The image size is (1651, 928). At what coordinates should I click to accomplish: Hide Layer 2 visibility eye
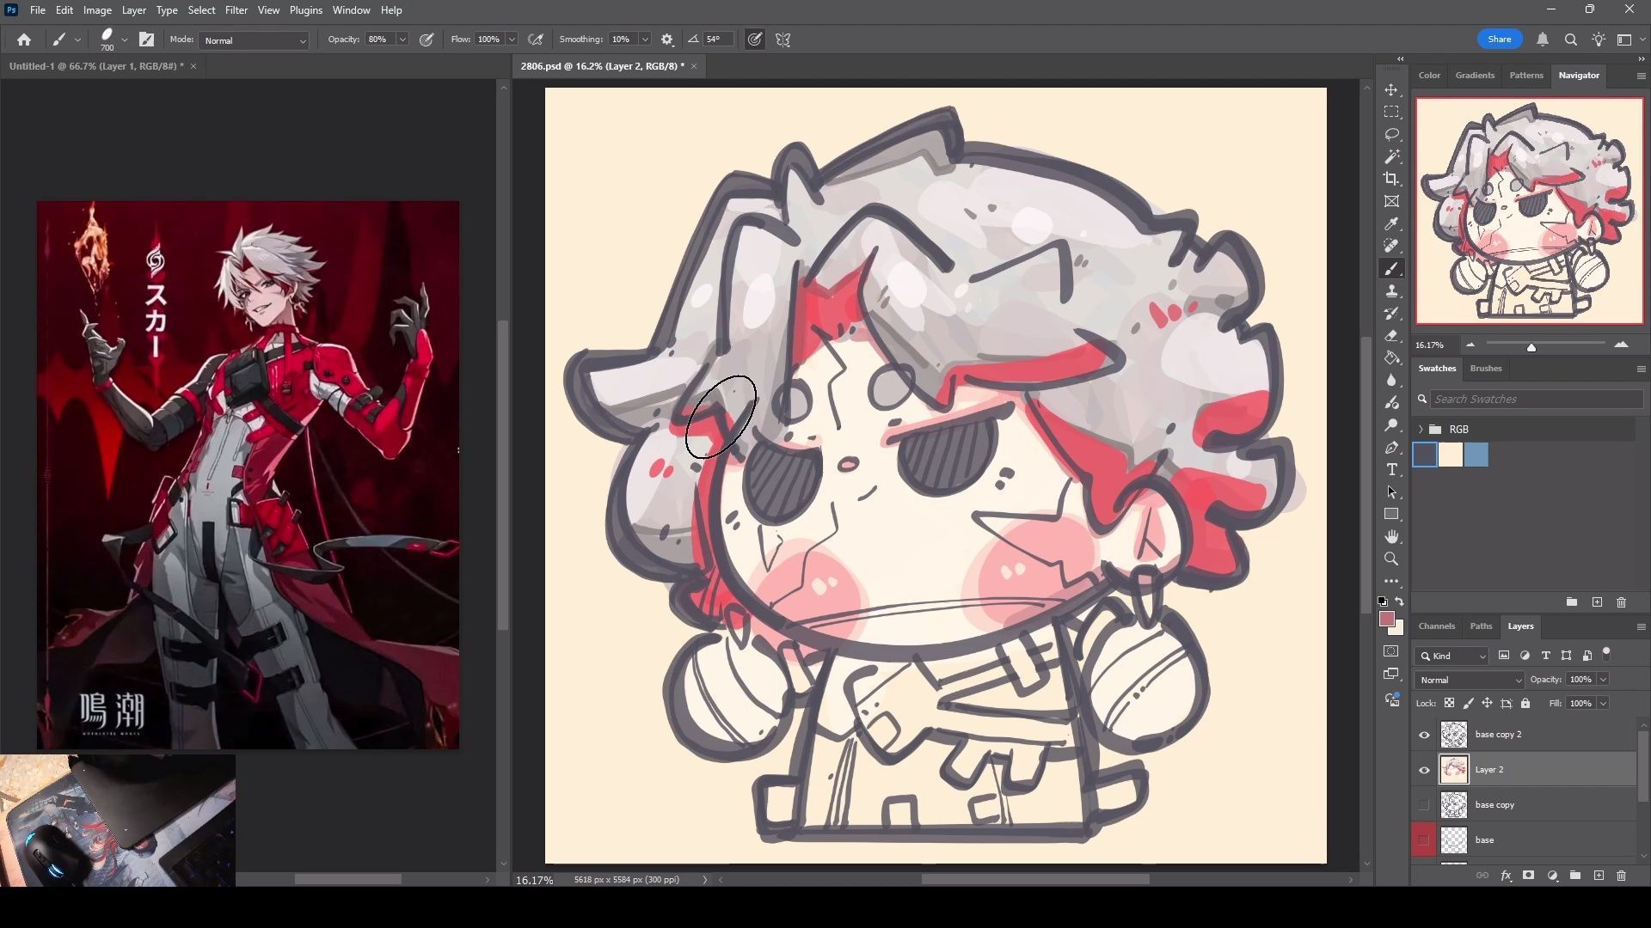point(1424,770)
